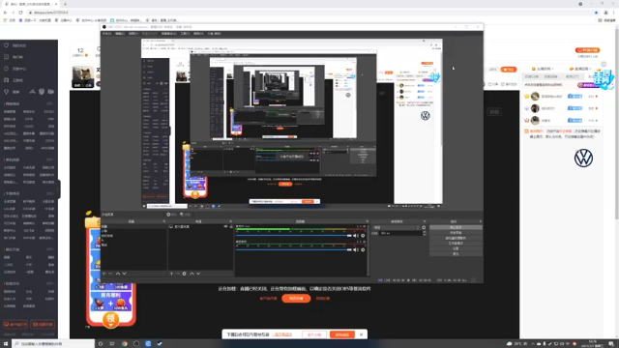619x348 pixels.
Task: Move source down in OBS sources panel
Action: pyautogui.click(x=198, y=274)
